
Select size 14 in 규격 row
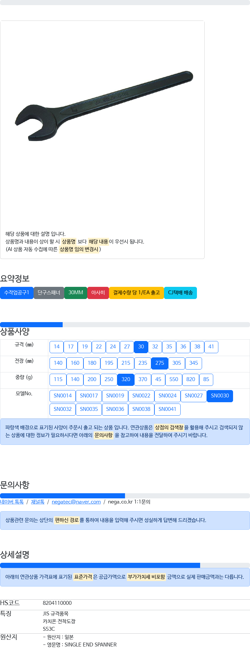[57, 347]
